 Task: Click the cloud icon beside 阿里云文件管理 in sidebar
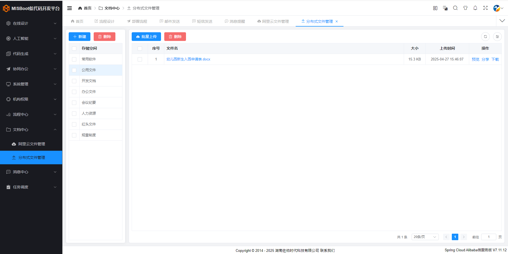[14, 144]
